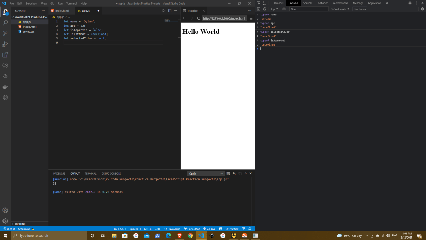Image resolution: width=426 pixels, height=240 pixels.
Task: Open the Accounts menu icon
Action: (x=5, y=210)
